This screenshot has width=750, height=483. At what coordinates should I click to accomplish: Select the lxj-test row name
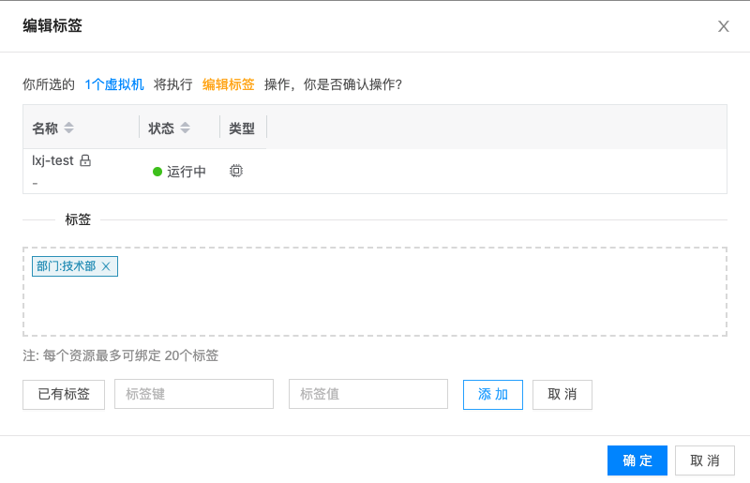pyautogui.click(x=52, y=160)
